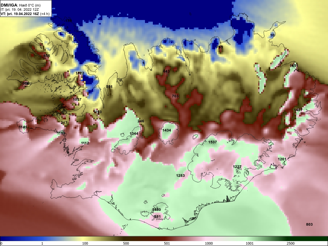The image size is (328, 246).
Task: Click the map value 1451
Action: 294,66
